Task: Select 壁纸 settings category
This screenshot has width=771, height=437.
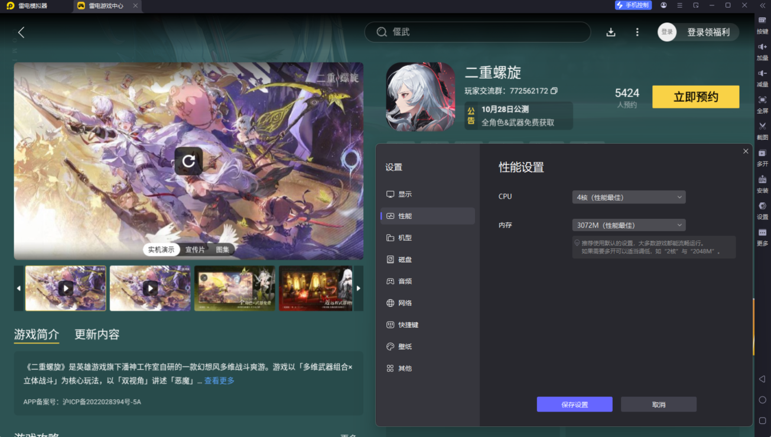Action: 428,347
